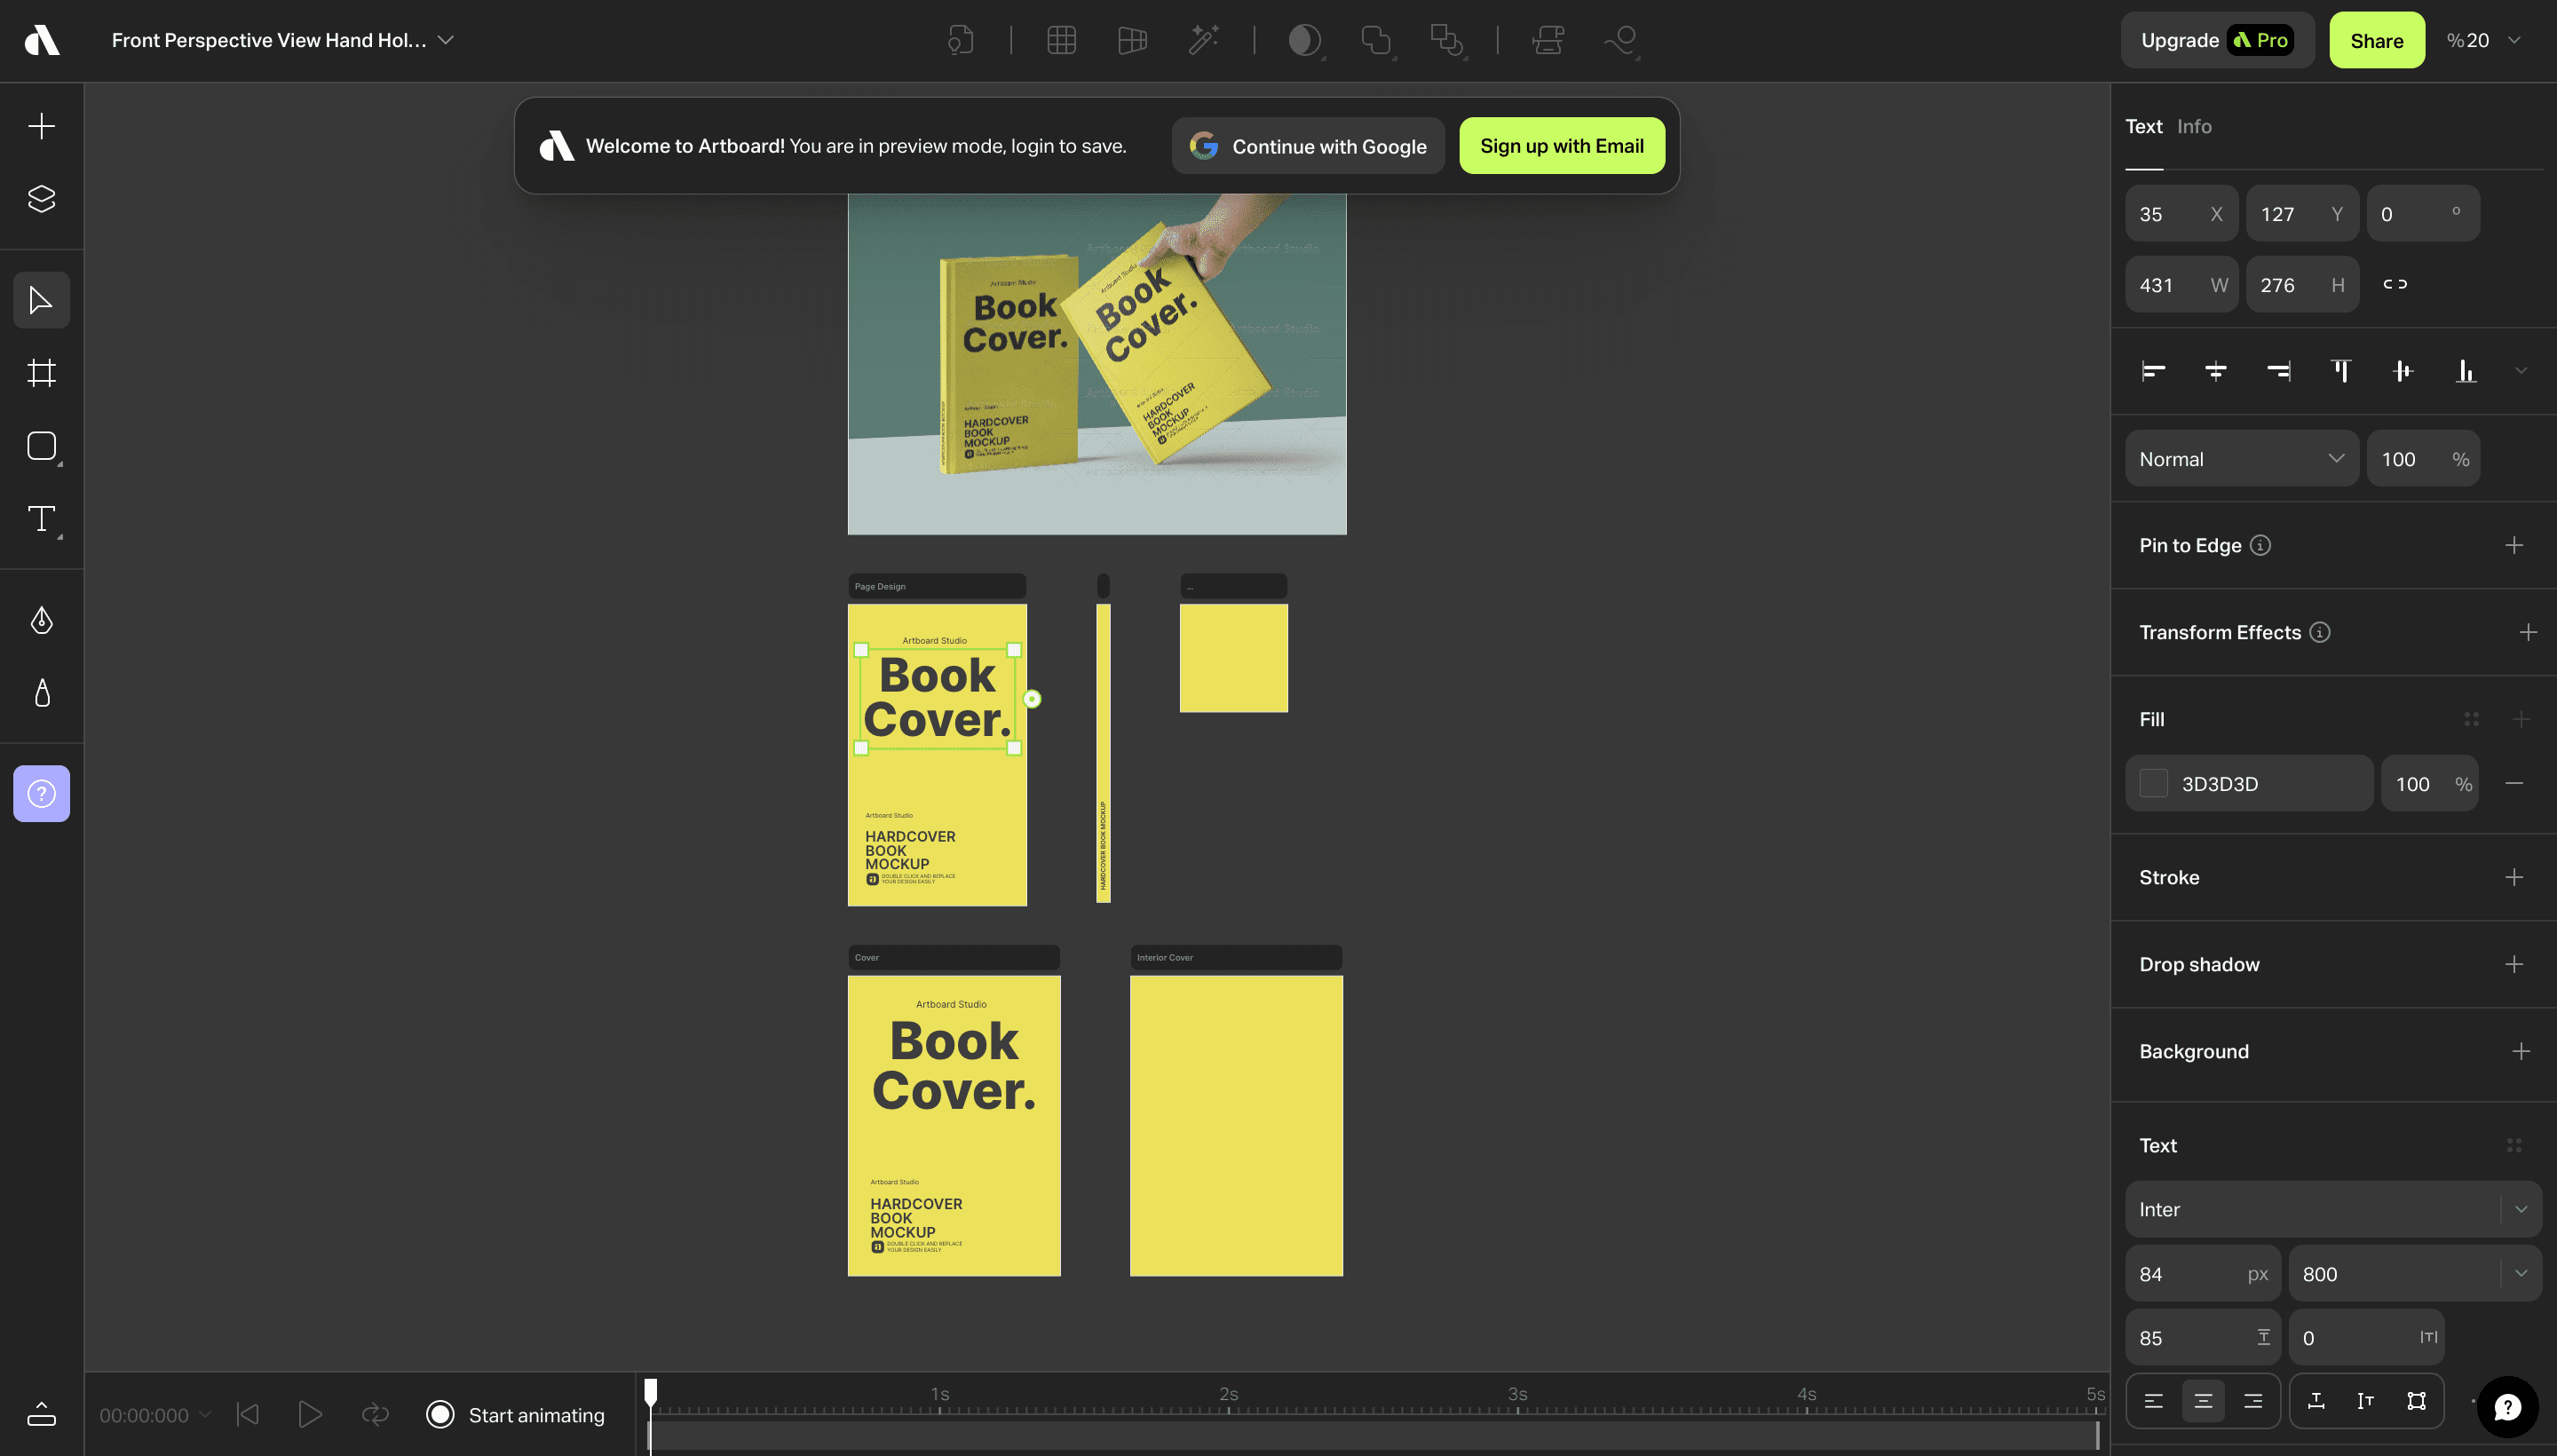Viewport: 2557px width, 1456px height.
Task: Open the Normal blend mode dropdown
Action: [2241, 458]
